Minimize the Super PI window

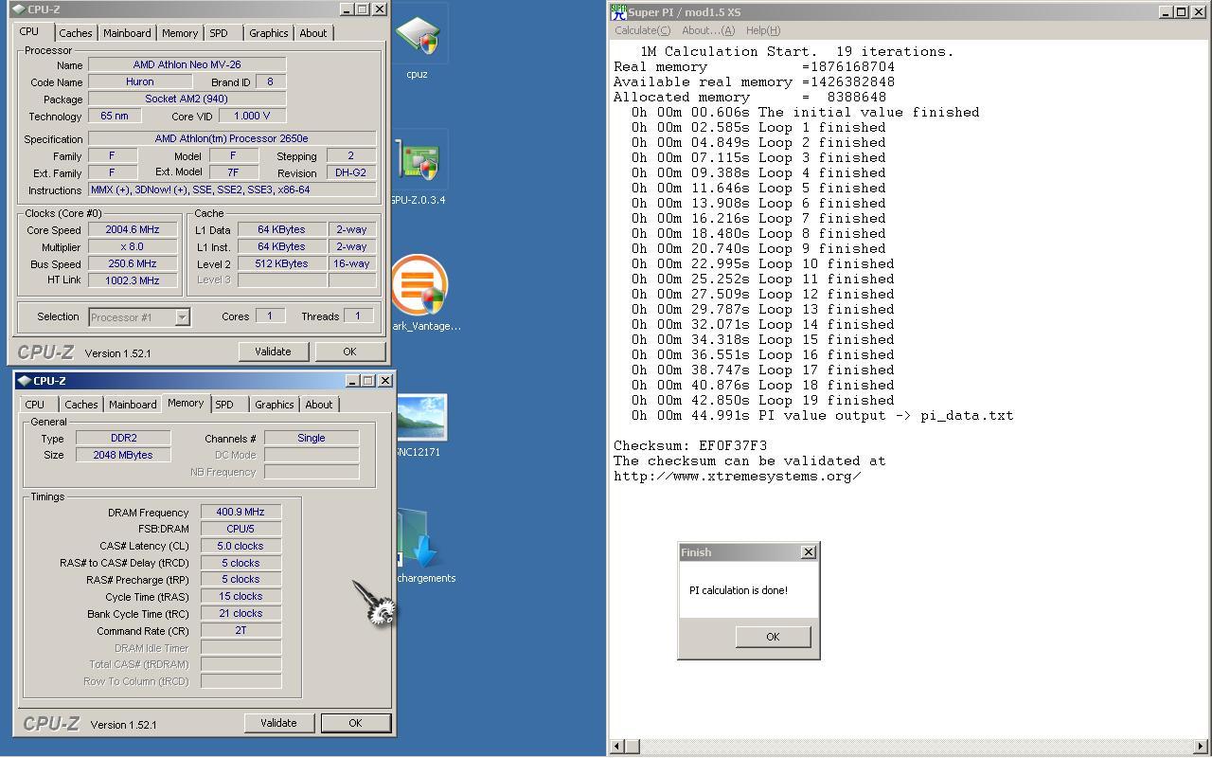pyautogui.click(x=1166, y=11)
